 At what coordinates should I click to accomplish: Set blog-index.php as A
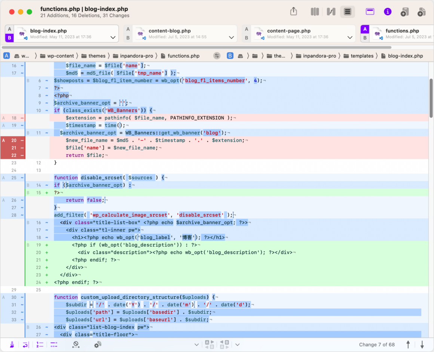point(9,29)
